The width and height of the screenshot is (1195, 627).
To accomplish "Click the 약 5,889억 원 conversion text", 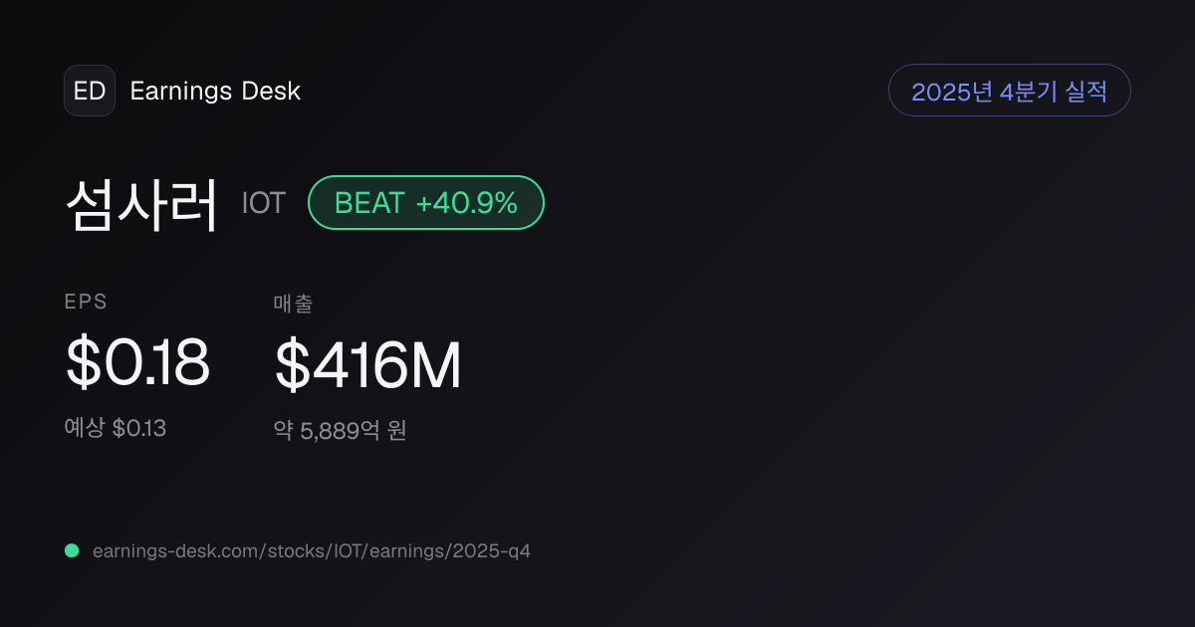I will 341,431.
